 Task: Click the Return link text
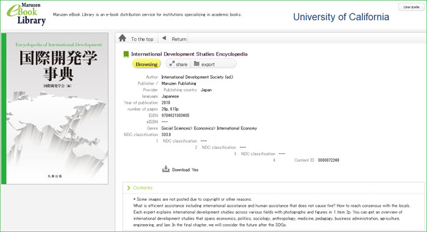tap(179, 39)
